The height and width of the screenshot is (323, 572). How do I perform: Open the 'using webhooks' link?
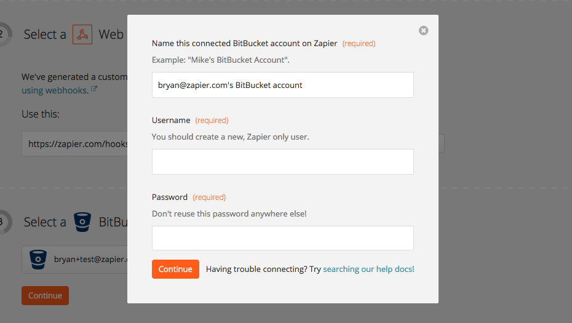click(55, 90)
